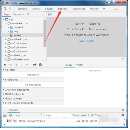The height and width of the screenshot is (130, 130).
Task: Open the DevTools main three-dot menu
Action: (123, 9)
